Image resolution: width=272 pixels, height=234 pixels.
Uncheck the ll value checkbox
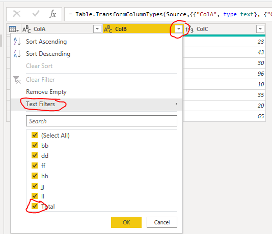click(35, 196)
